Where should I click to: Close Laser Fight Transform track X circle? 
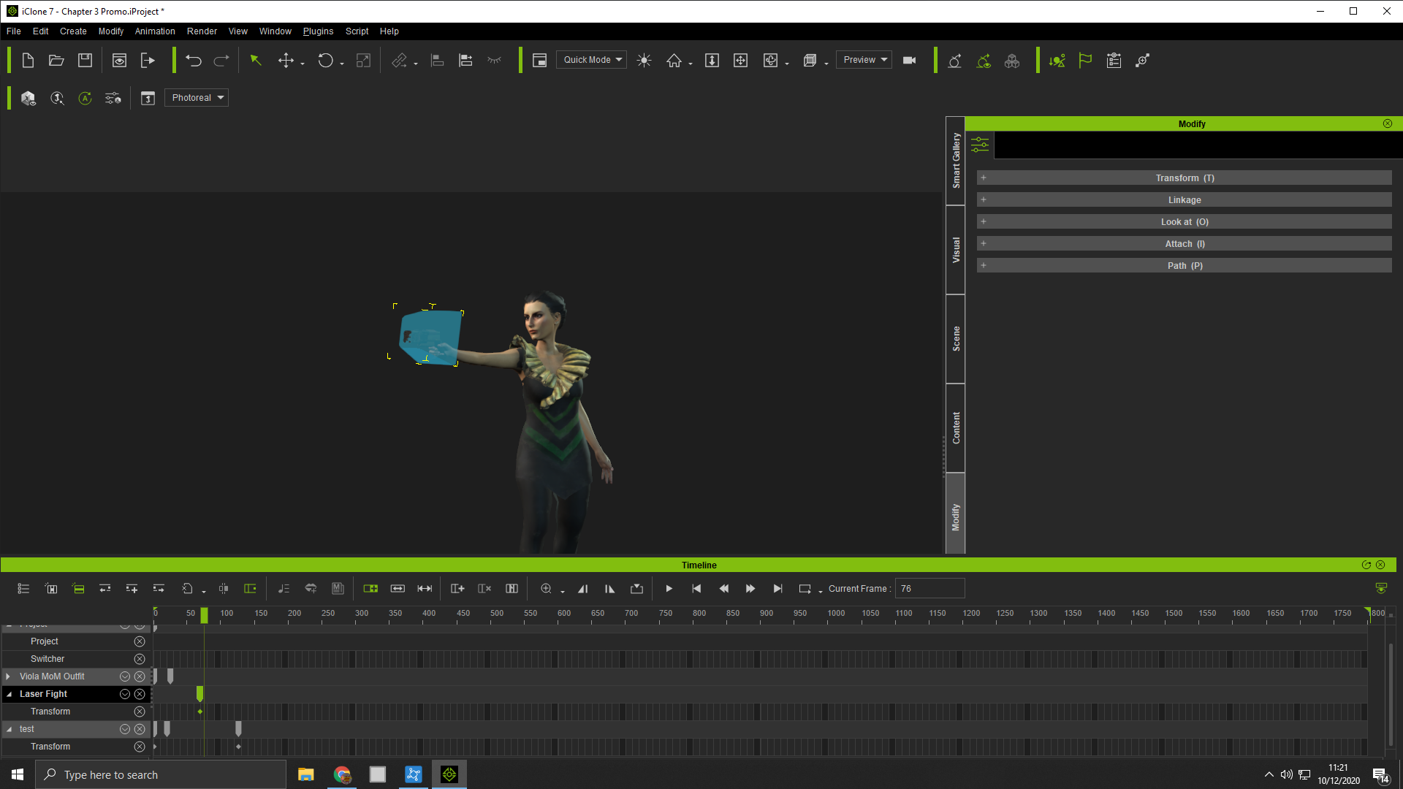point(140,712)
